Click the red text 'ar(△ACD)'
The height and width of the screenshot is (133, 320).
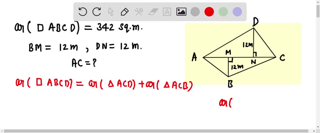point(112,83)
